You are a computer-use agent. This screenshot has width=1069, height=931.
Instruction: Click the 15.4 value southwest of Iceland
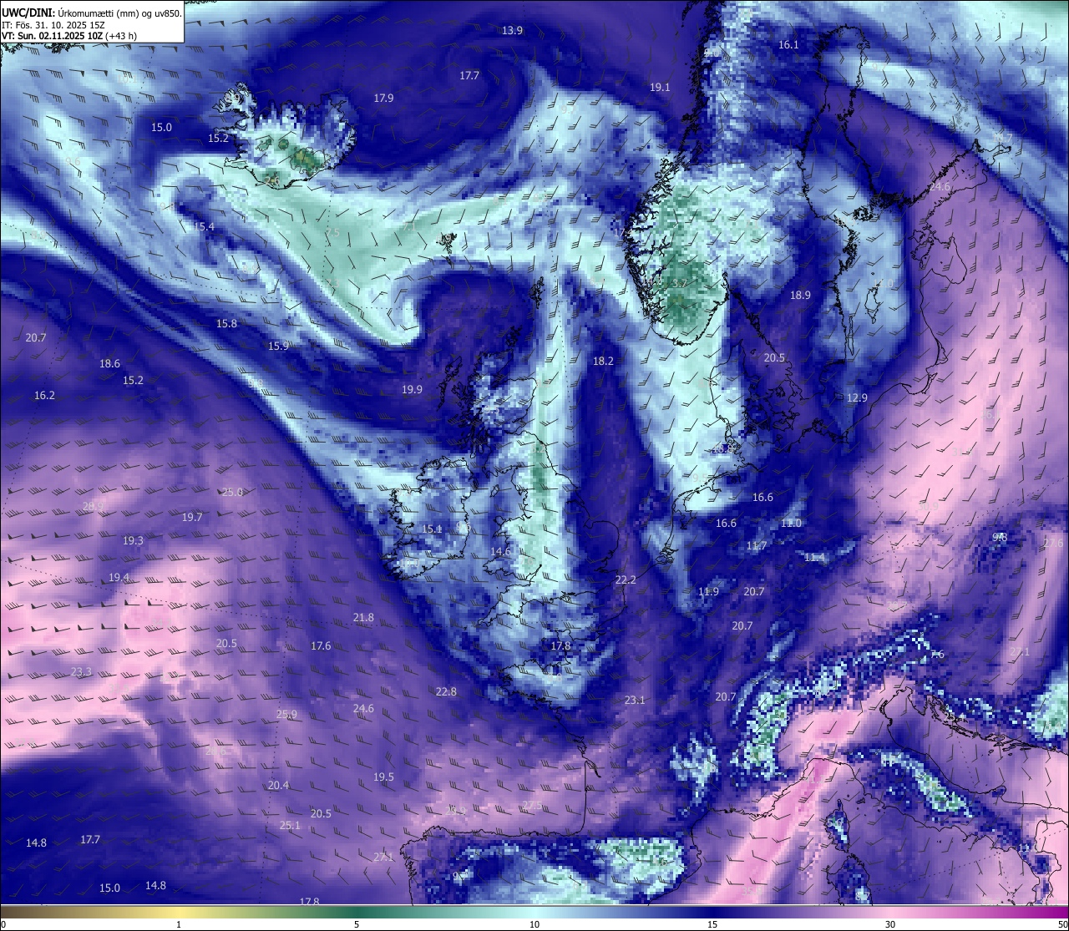pos(204,226)
